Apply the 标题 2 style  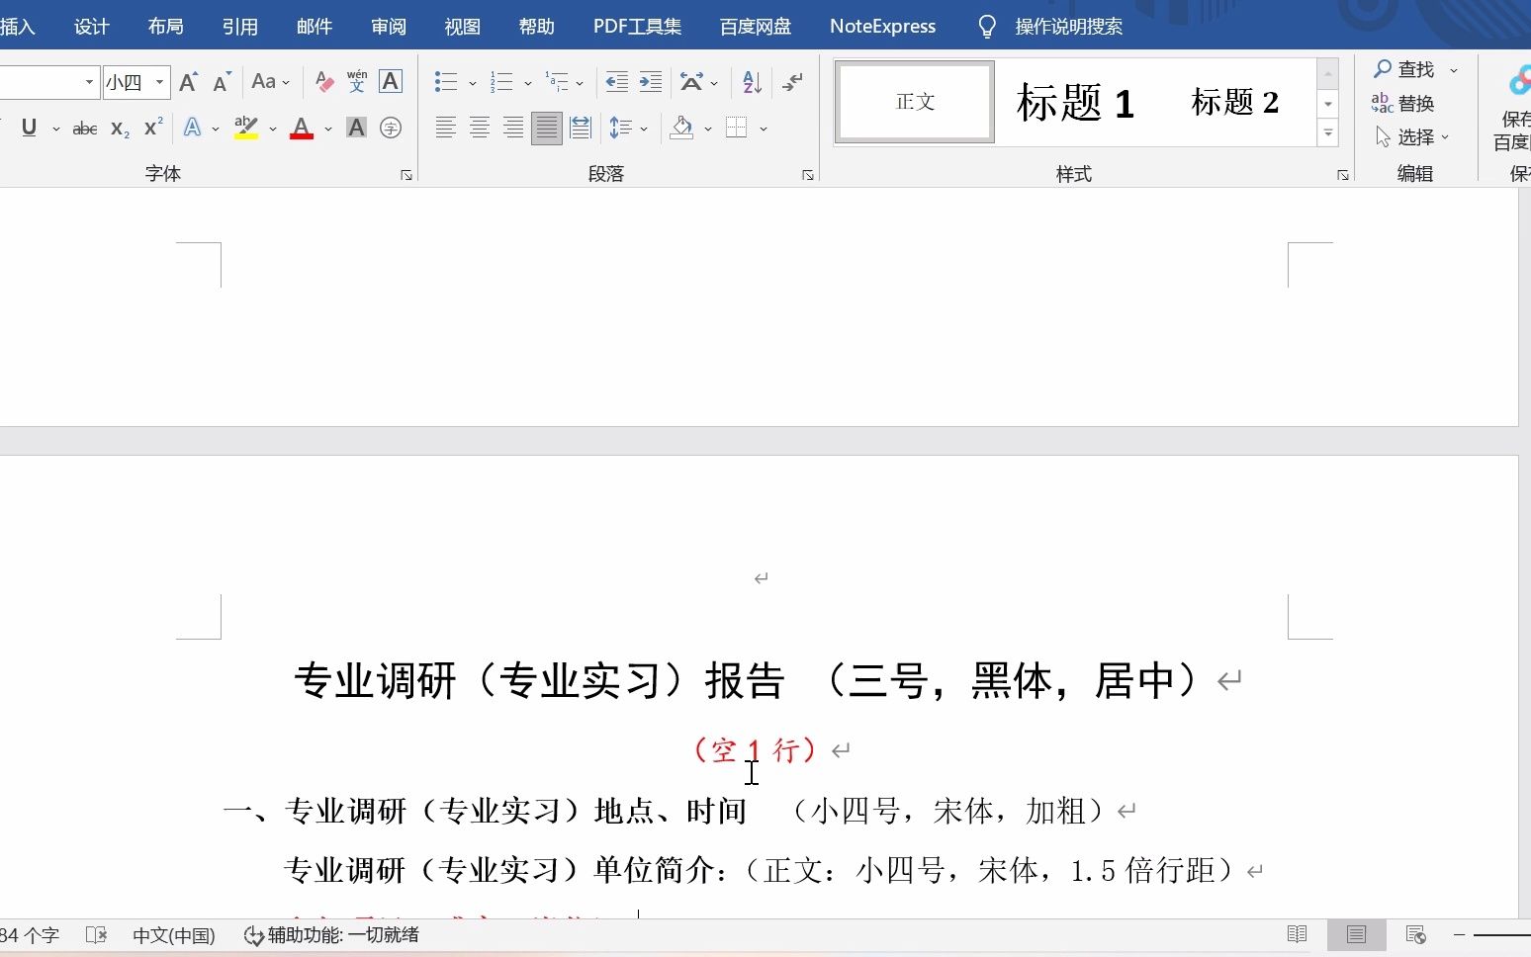(x=1235, y=102)
